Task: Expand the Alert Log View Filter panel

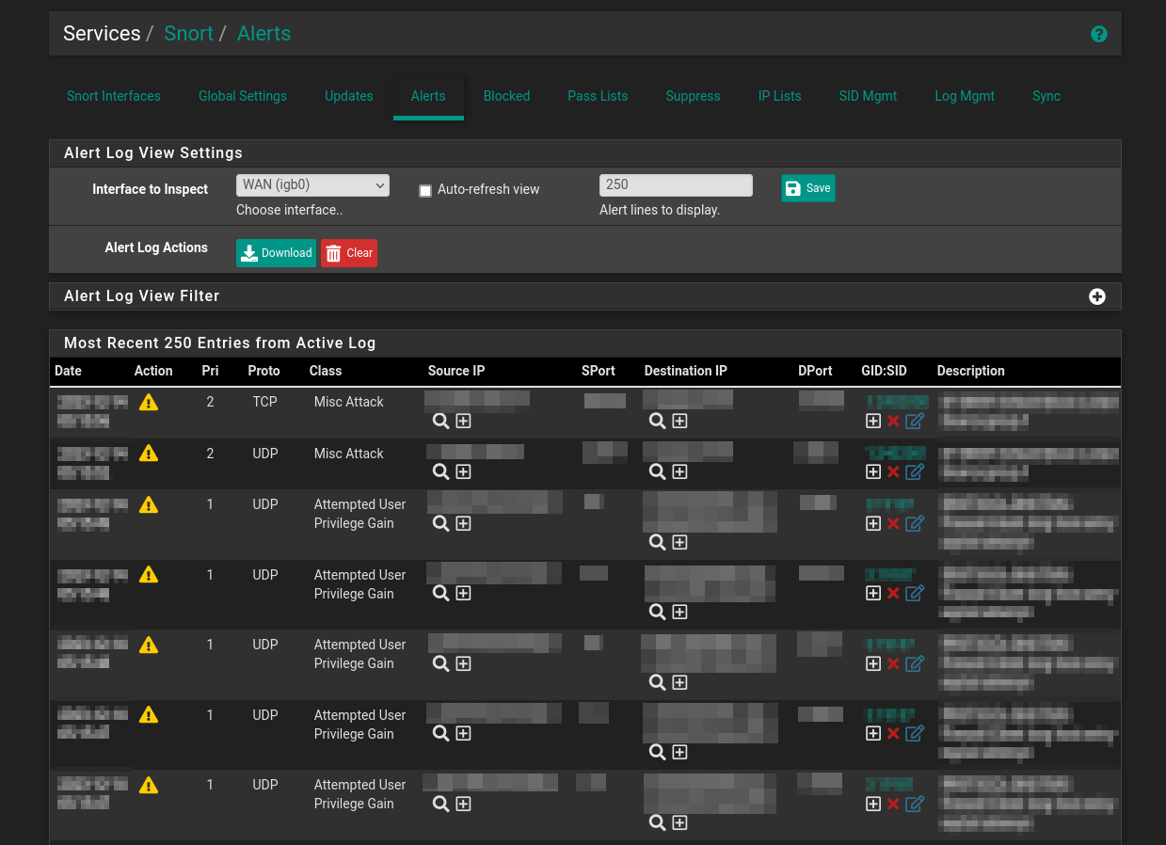Action: tap(1097, 296)
